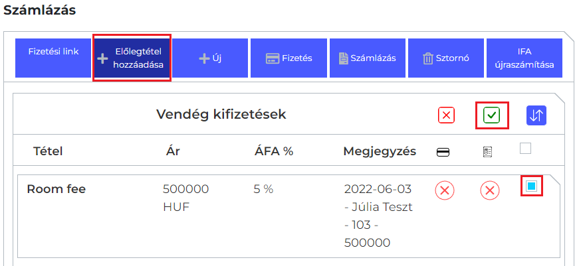This screenshot has height=266, width=579.
Task: Click the ÁFA % column header
Action: 273,151
